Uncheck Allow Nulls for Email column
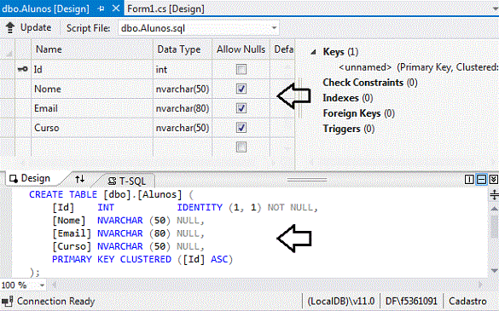Viewport: 499px width, 311px height. click(x=241, y=108)
